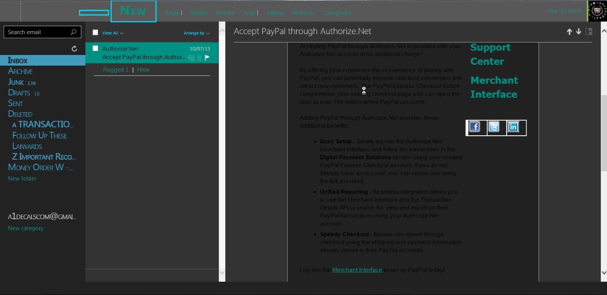
Task: Click Delete in the toolbar
Action: click(x=199, y=13)
